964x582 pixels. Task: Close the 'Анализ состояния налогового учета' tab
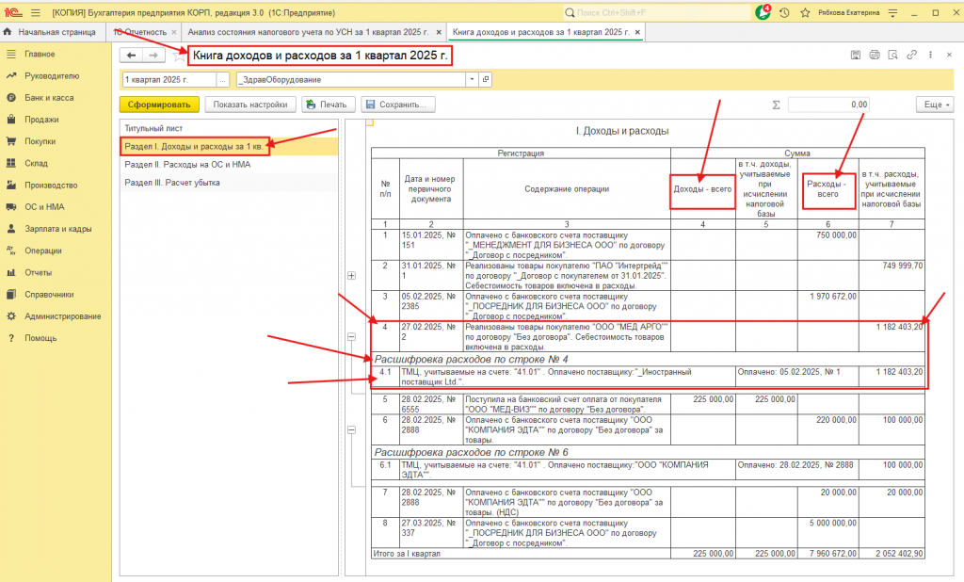pyautogui.click(x=440, y=32)
